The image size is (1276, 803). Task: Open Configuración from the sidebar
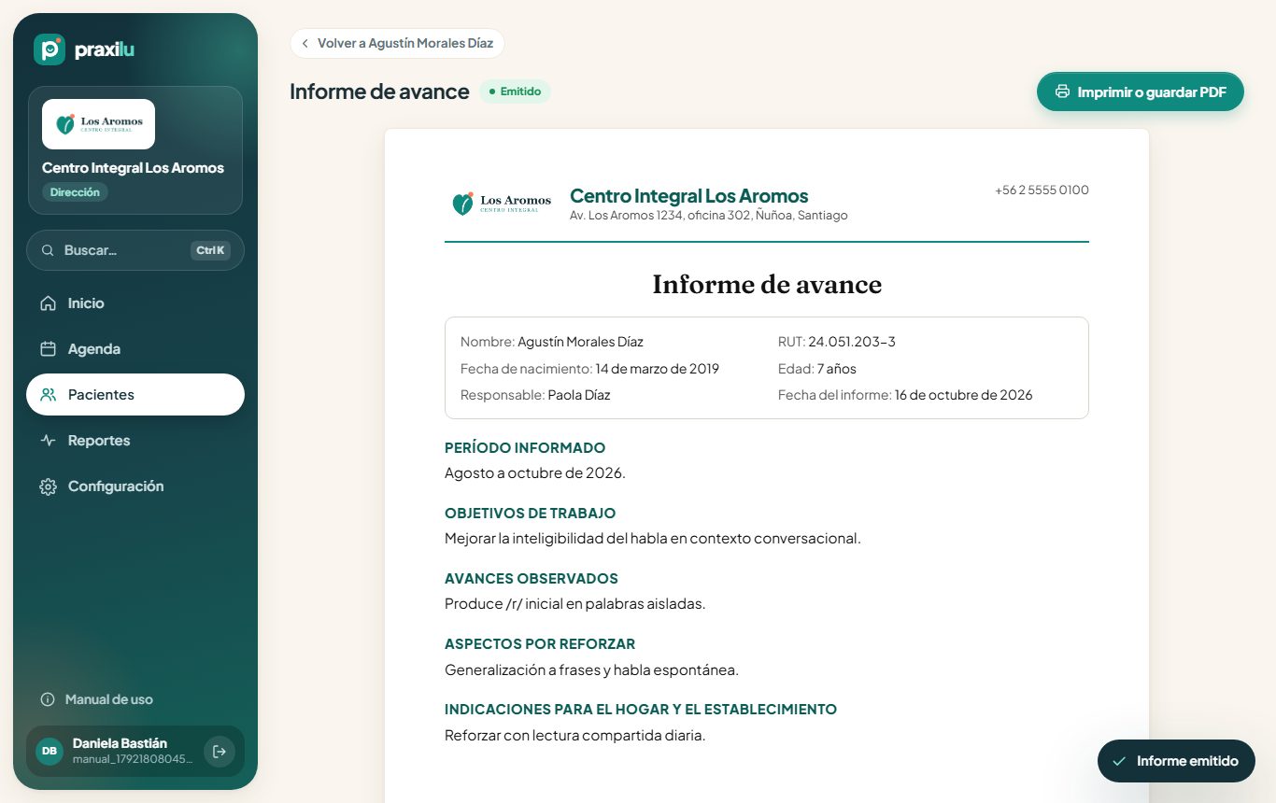coord(135,486)
